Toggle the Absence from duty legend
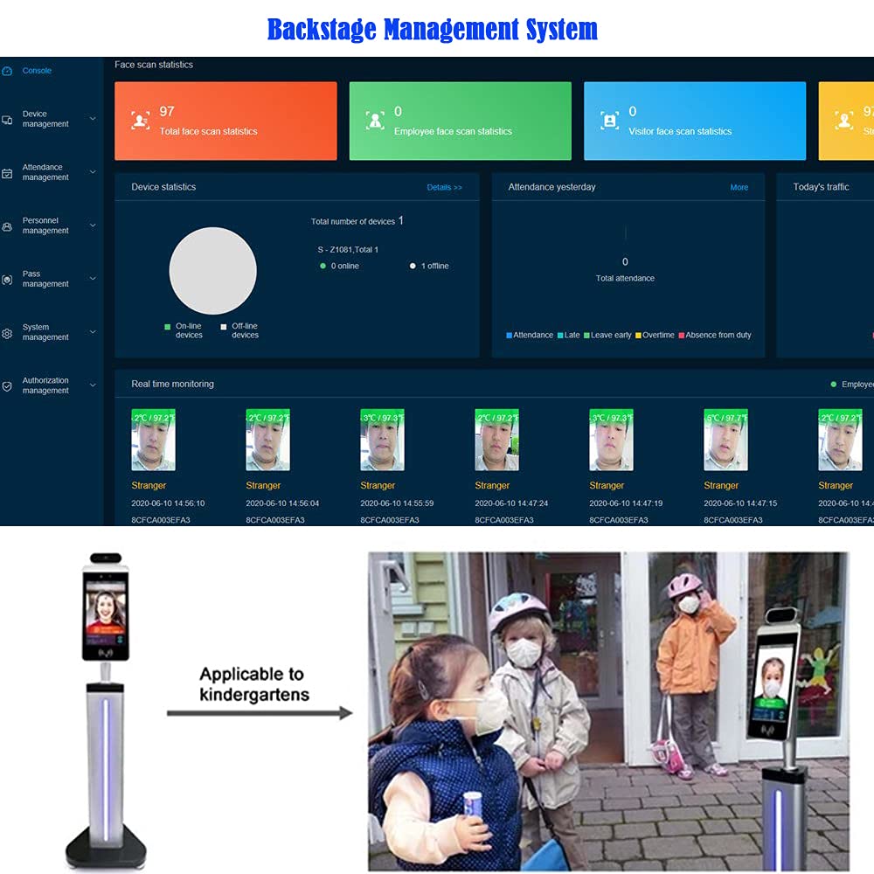Viewport: 874px width, 874px height. coord(715,335)
